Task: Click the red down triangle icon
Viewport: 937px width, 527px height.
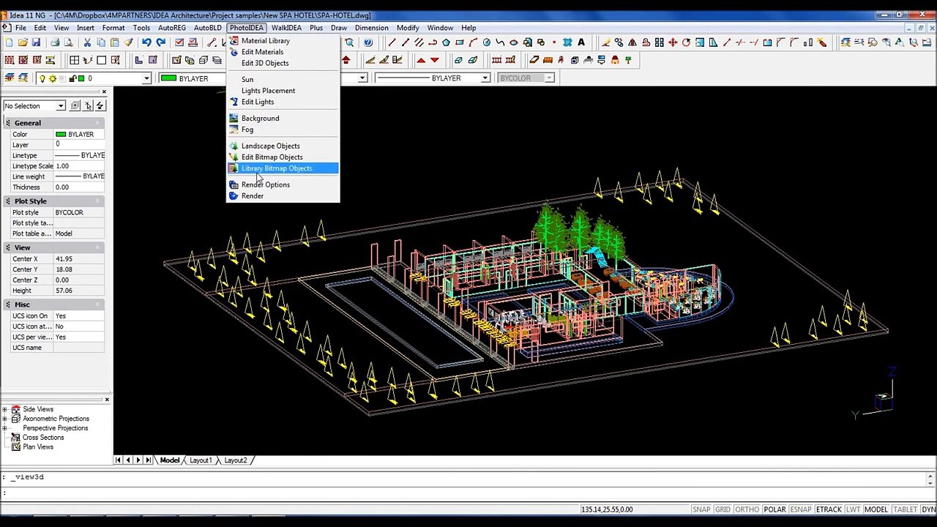Action: (x=435, y=60)
